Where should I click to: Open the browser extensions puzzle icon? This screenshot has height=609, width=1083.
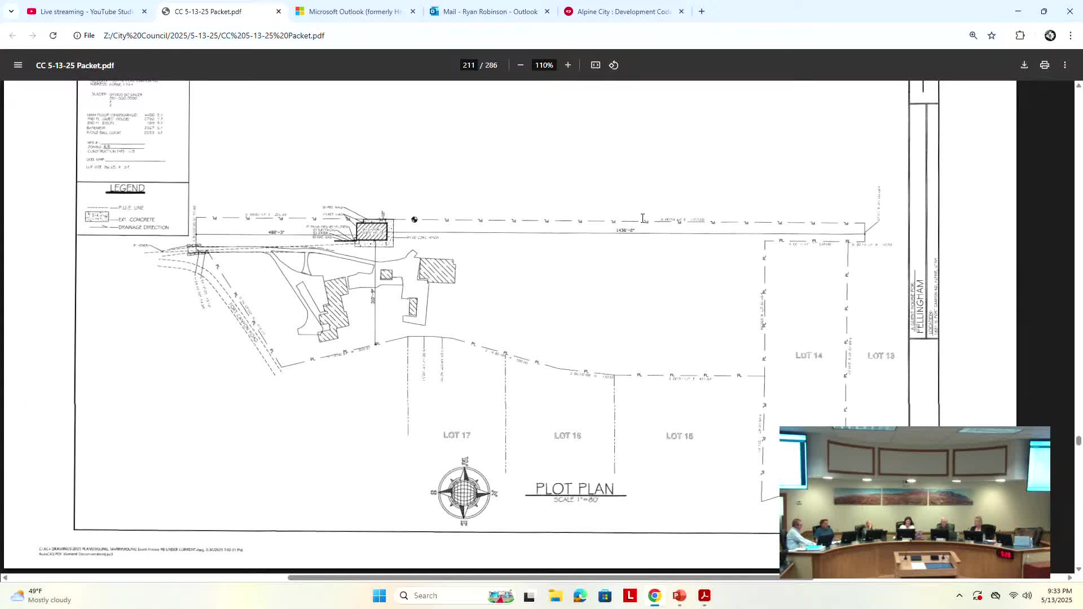1020,36
